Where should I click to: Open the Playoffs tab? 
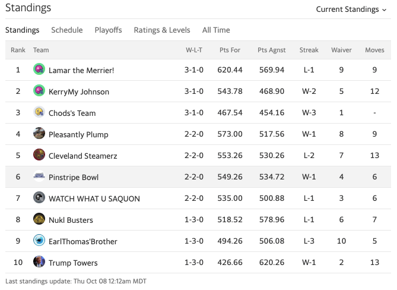point(108,30)
